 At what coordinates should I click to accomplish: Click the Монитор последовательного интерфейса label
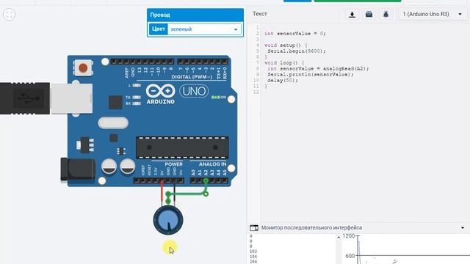[311, 227]
